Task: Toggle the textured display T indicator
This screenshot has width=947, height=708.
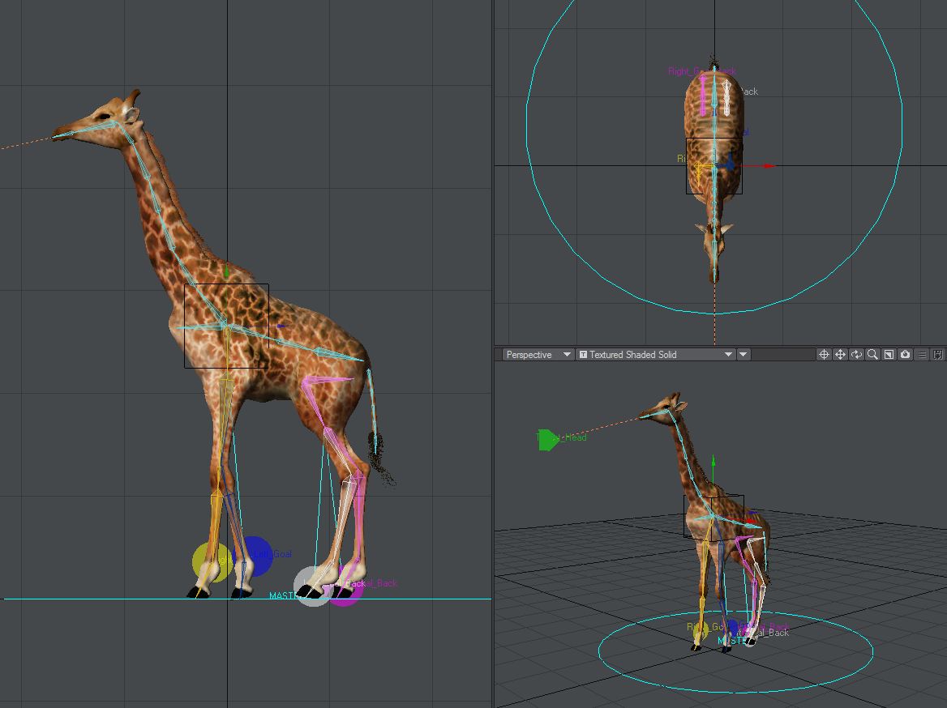Action: [x=583, y=354]
